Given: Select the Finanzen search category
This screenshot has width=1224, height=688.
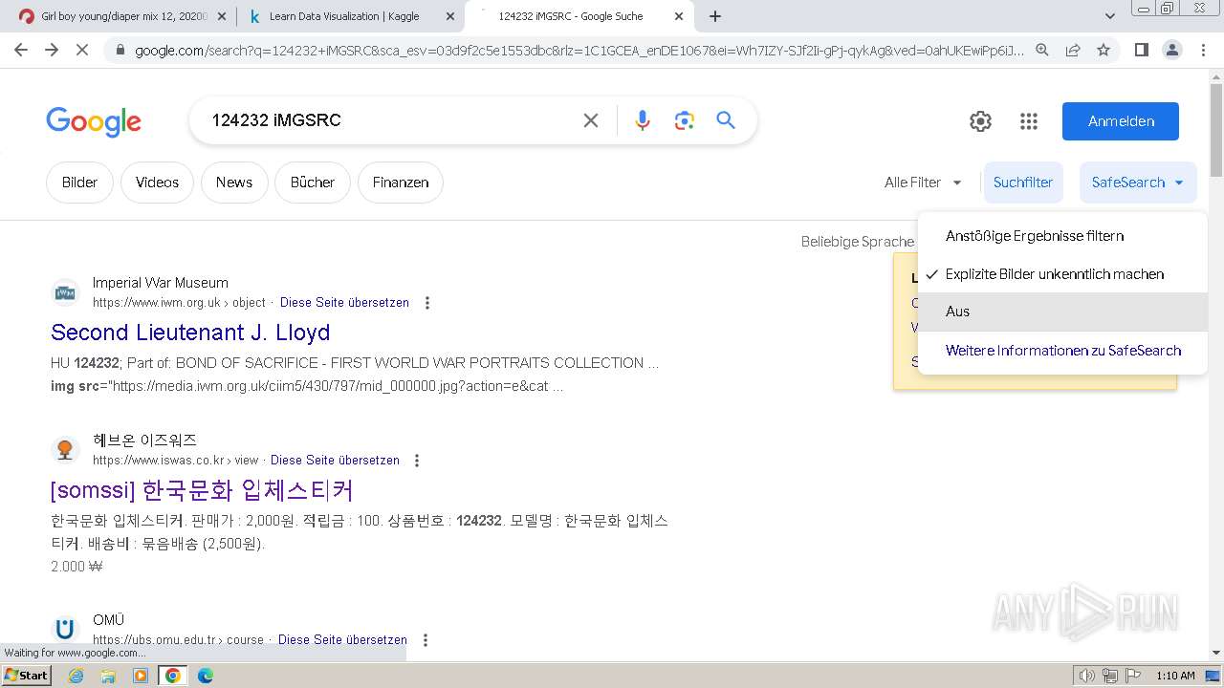Looking at the screenshot, I should (x=401, y=183).
